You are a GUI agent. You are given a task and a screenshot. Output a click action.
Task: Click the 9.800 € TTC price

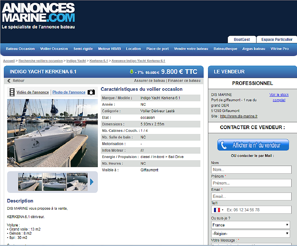coord(179,72)
